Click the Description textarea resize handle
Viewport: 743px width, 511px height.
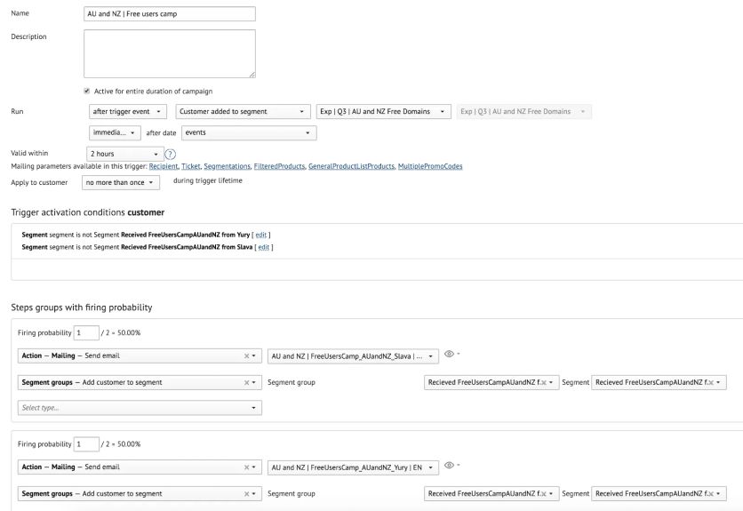252,75
